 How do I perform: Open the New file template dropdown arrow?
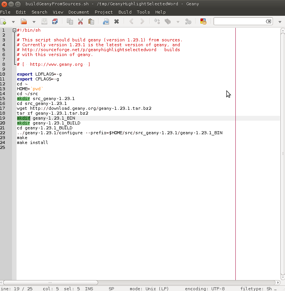[13, 22]
